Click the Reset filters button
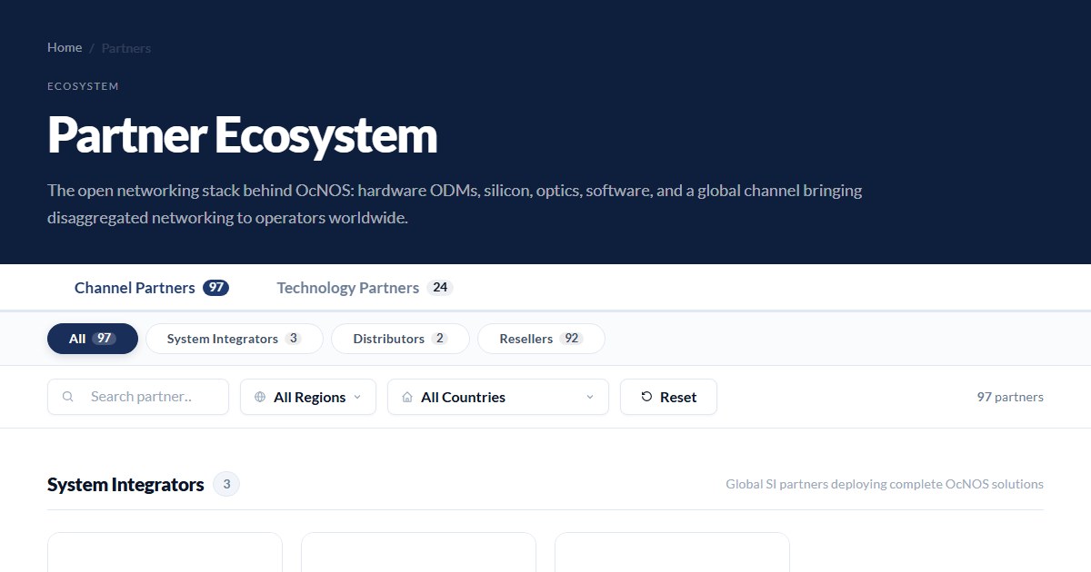Image resolution: width=1091 pixels, height=572 pixels. 668,397
